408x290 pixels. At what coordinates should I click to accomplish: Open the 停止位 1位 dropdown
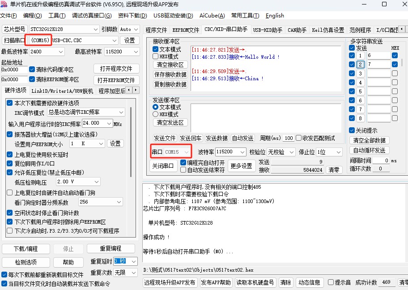click(339, 152)
